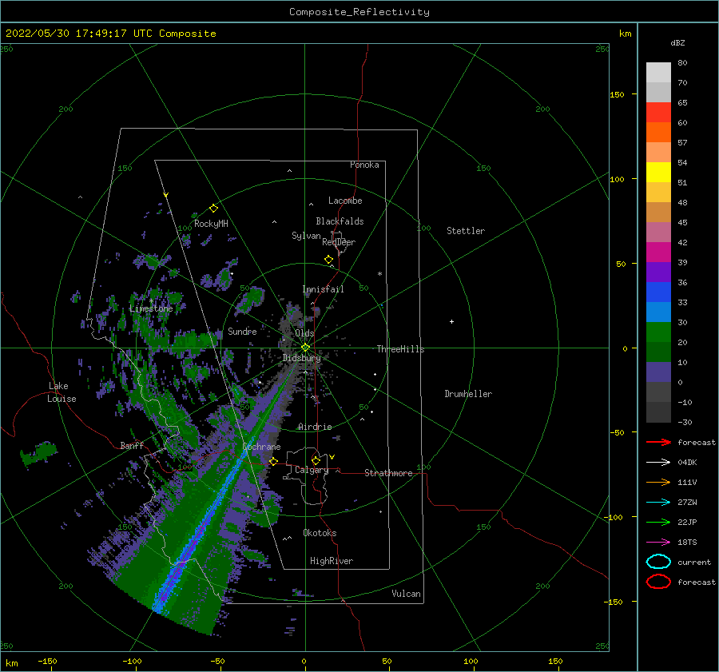Screen dimensions: 719x672
Task: Click the Limestone label
Action: 151,308
